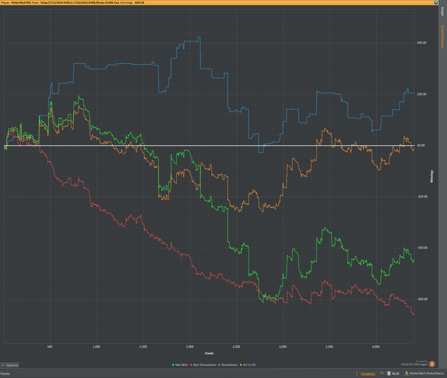
Task: Expand the Options panel
Action: [10, 365]
